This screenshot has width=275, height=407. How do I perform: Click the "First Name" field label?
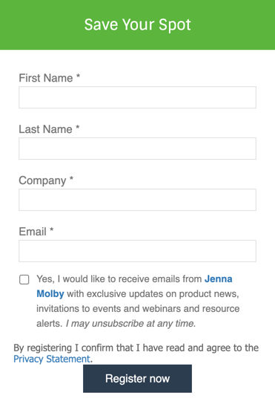tap(46, 78)
